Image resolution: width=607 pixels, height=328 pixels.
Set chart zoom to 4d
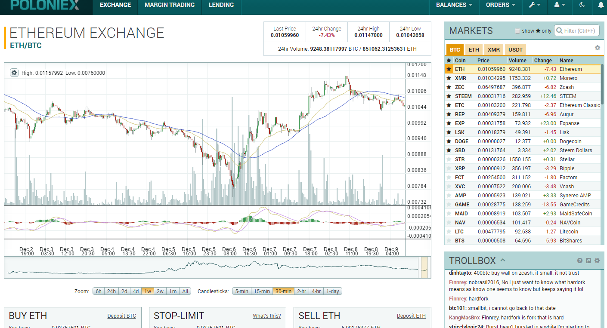136,291
